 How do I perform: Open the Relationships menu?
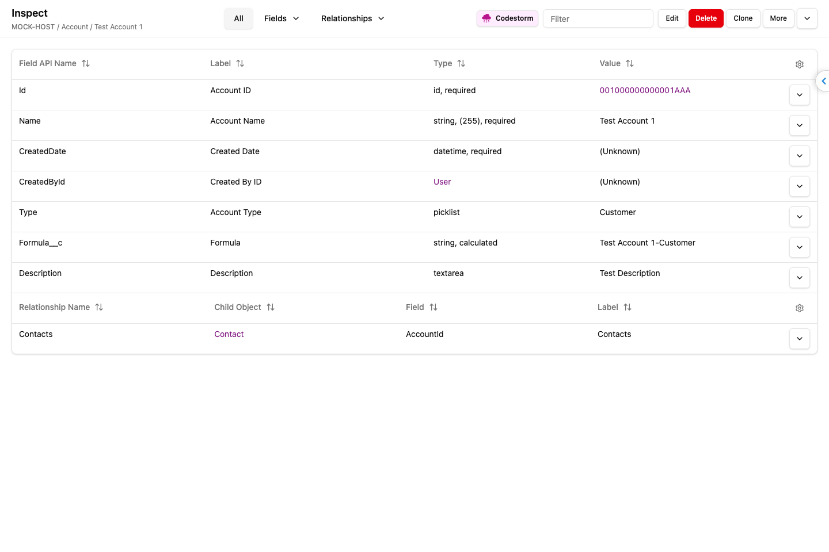pyautogui.click(x=352, y=18)
